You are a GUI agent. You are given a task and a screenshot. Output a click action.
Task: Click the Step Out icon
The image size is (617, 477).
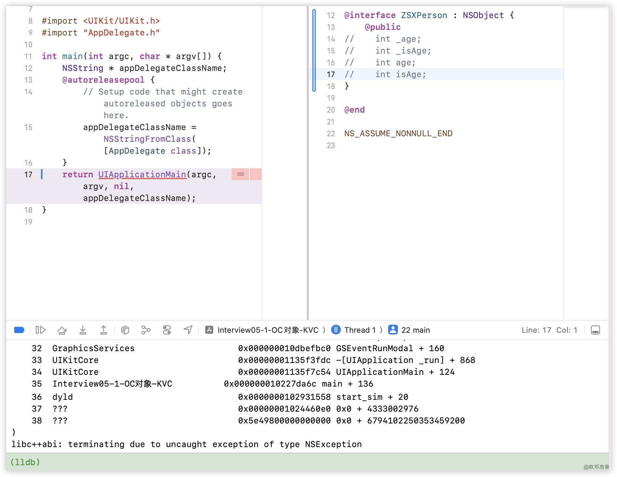[x=104, y=330]
